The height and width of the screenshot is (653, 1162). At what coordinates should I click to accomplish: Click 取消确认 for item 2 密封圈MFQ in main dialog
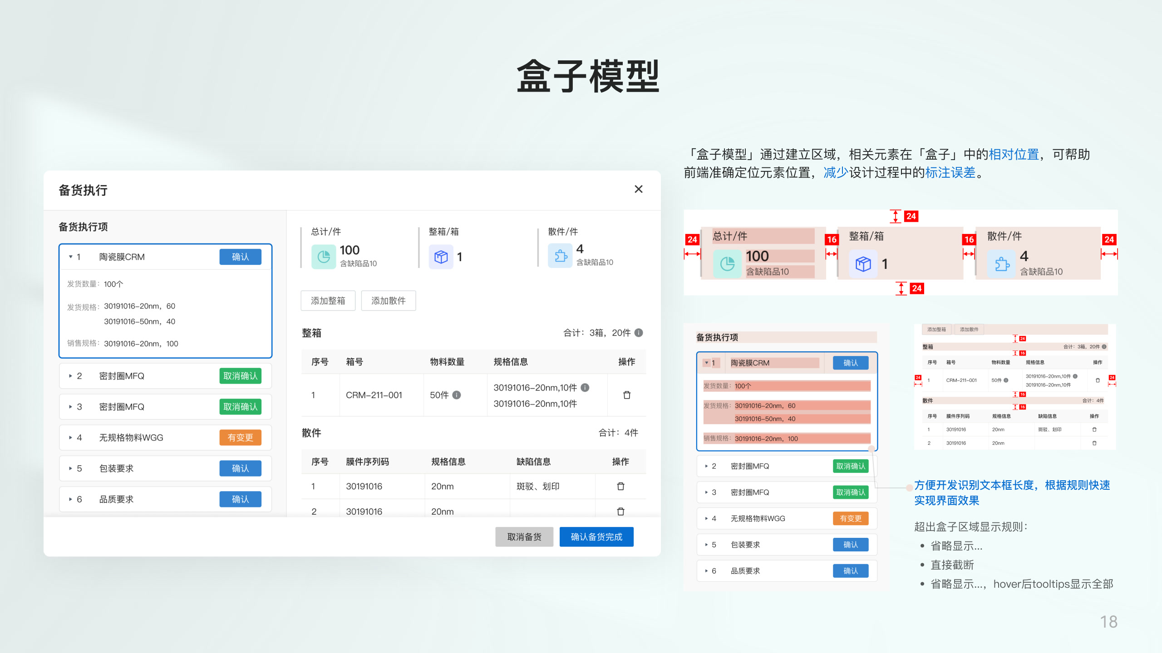[240, 376]
